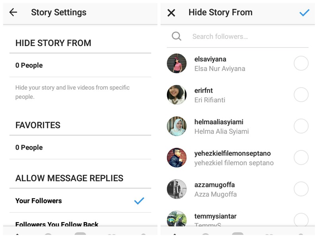Open yehezkielfilemonseptano's avatar
The height and width of the screenshot is (238, 318).
tap(177, 157)
